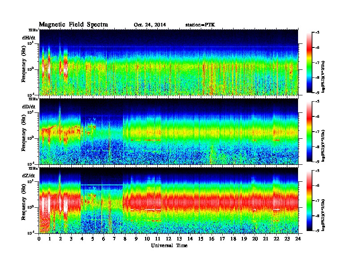Click the hour '20' time-axis tick label
Screen dimensions: 355x274
255,239
